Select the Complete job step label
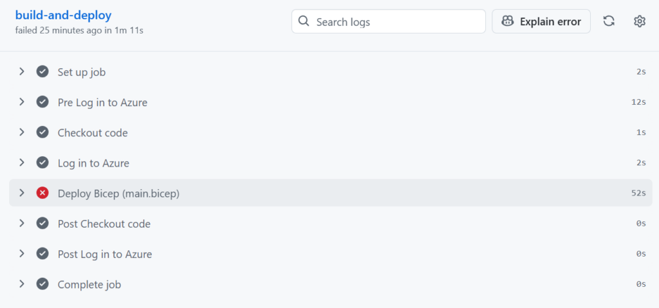Image resolution: width=659 pixels, height=308 pixels. pos(89,284)
